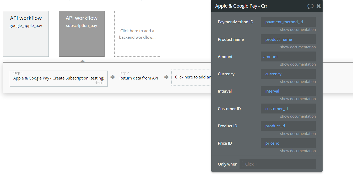Screen dimensions: 353x182
Task: Click the Currency label
Action: click(226, 74)
